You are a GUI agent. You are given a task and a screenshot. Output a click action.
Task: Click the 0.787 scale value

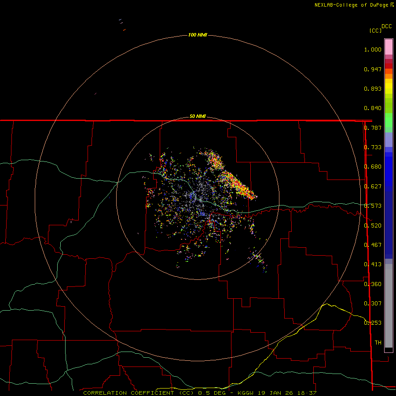coord(373,128)
